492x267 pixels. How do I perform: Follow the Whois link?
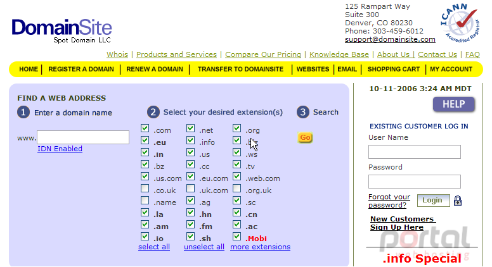pos(117,54)
